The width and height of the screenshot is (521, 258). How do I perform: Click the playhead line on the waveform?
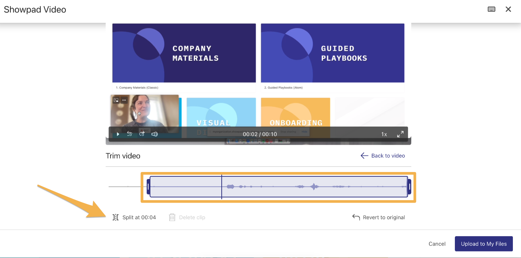[222, 187]
